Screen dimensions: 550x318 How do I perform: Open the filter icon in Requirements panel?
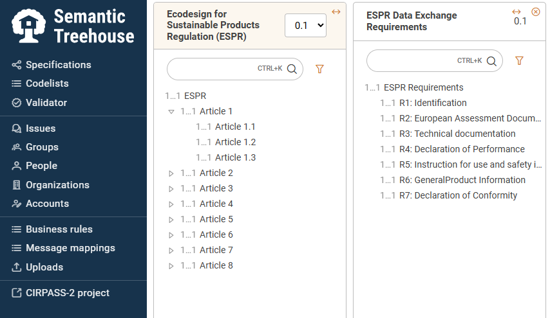point(519,60)
